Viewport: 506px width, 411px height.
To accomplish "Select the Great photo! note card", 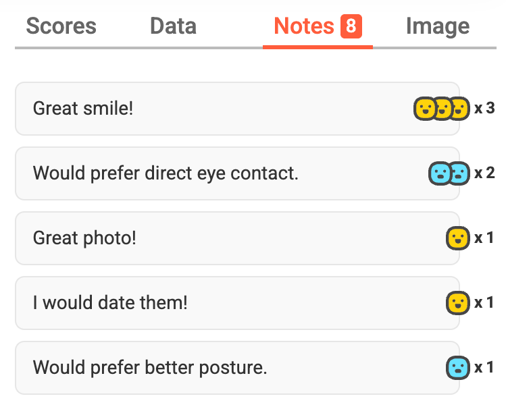I will [x=238, y=238].
